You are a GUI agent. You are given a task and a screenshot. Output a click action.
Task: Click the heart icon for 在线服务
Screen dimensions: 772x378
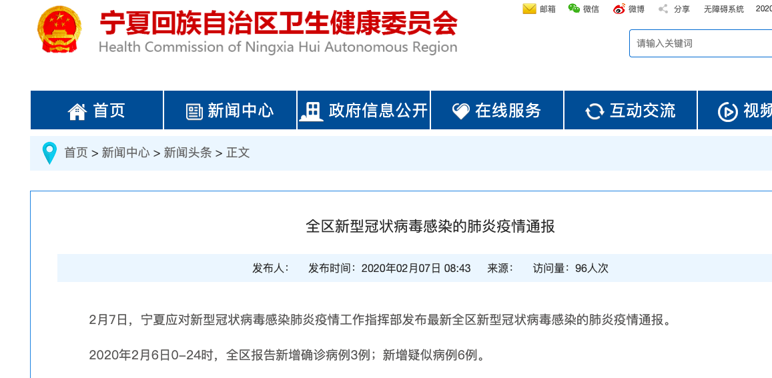(x=461, y=111)
